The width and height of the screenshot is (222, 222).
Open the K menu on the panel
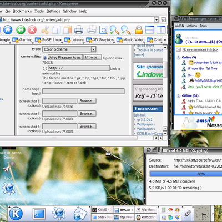(x=16, y=213)
